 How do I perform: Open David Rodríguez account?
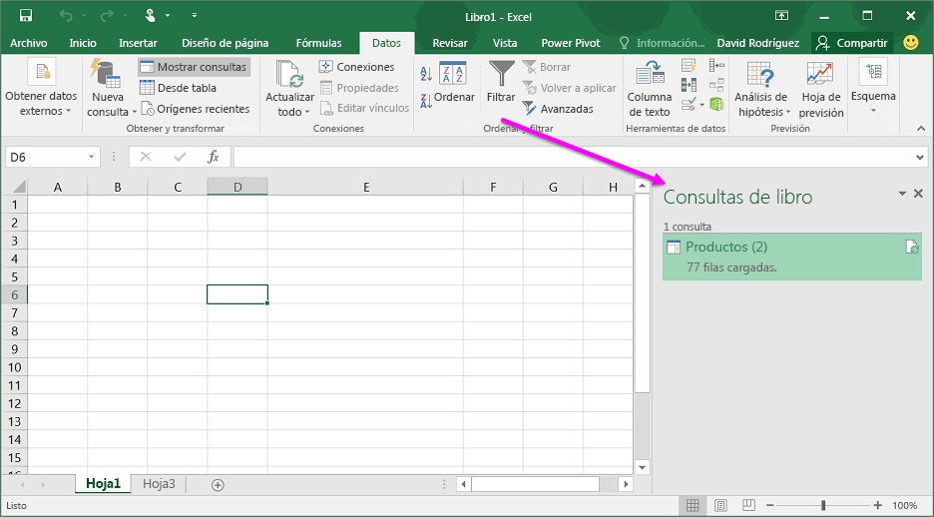point(758,43)
